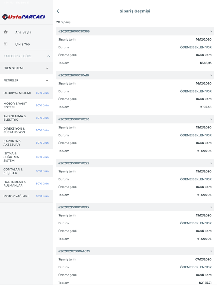The image size is (217, 289).
Task: Open order #2020121600050418 arrow
Action: pos(211,75)
